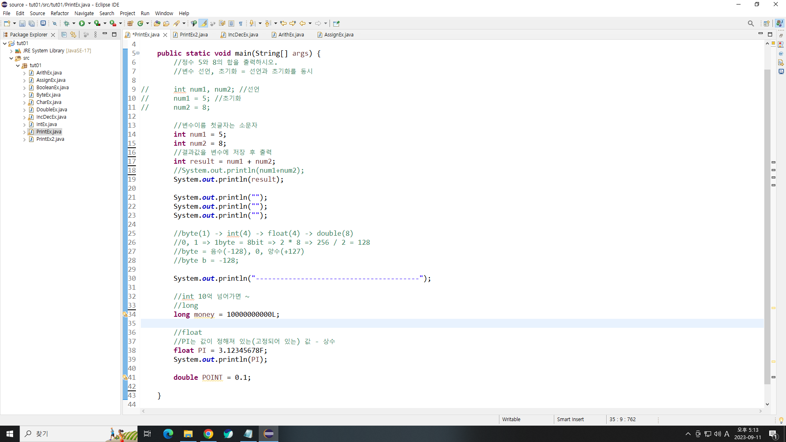This screenshot has width=786, height=442.
Task: Click Show Whitespace Characters pilcrow icon
Action: (x=241, y=23)
